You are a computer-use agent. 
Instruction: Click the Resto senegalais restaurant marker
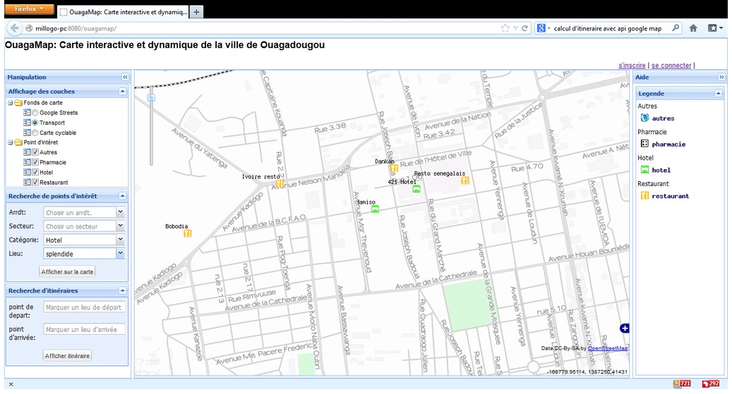coord(464,181)
